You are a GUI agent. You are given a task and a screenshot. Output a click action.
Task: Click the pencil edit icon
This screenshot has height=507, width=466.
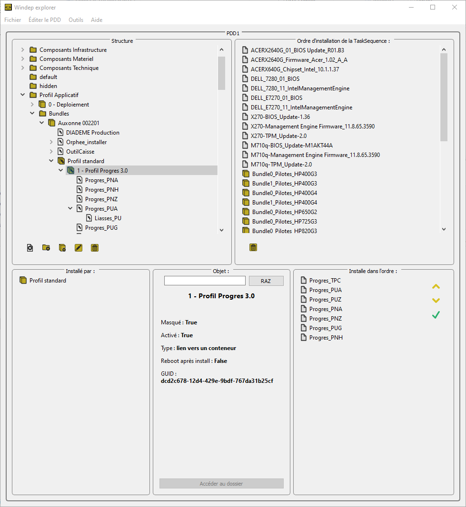[x=79, y=248]
